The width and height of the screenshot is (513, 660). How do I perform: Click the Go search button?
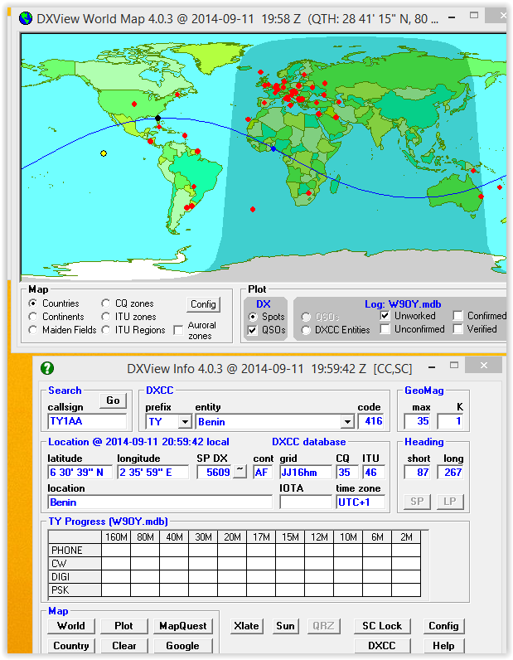click(x=113, y=400)
